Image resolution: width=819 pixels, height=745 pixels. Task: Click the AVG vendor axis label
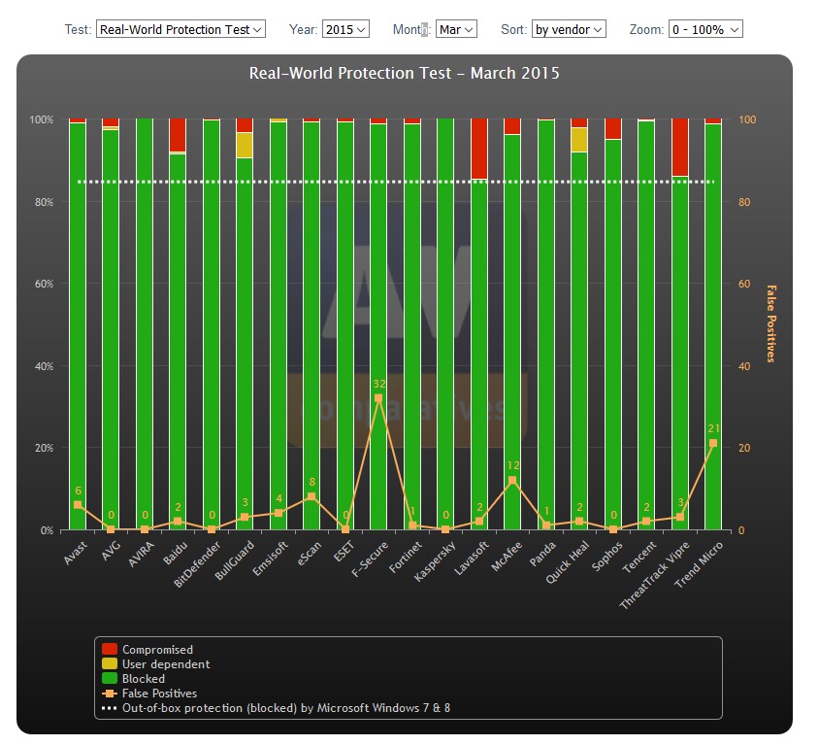(112, 551)
